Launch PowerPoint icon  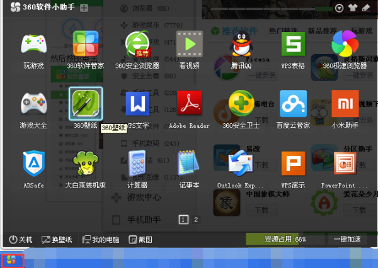pos(345,164)
